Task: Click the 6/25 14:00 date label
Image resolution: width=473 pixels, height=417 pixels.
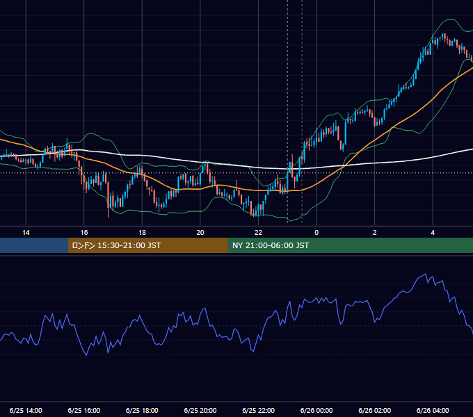Action: [x=26, y=410]
